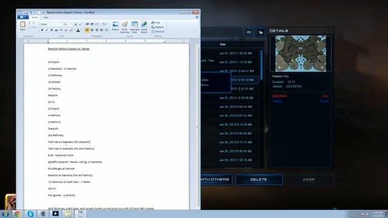Click Save in the Quick Access Toolbar
The width and height of the screenshot is (388, 218).
point(26,12)
